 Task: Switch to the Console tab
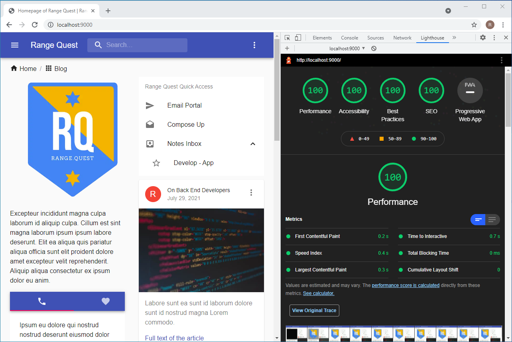coord(350,38)
